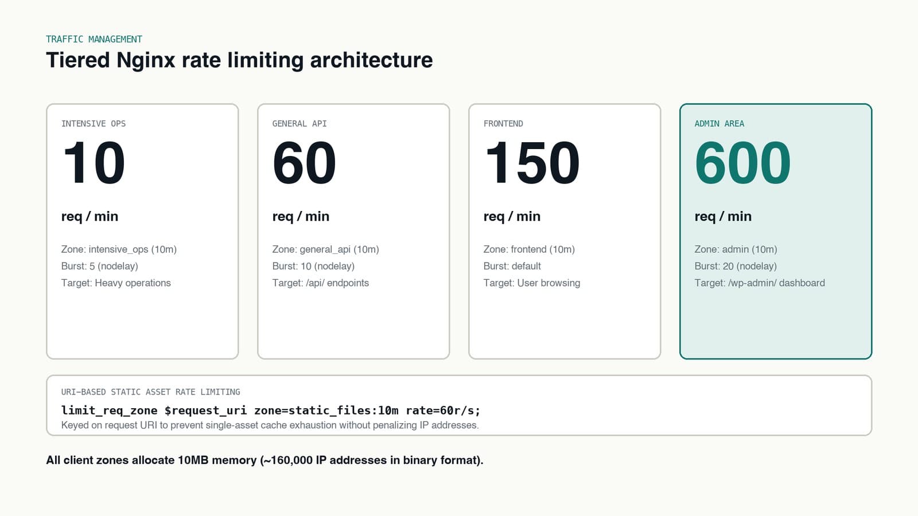Viewport: 918px width, 516px height.
Task: Click the large number 60
Action: point(304,163)
